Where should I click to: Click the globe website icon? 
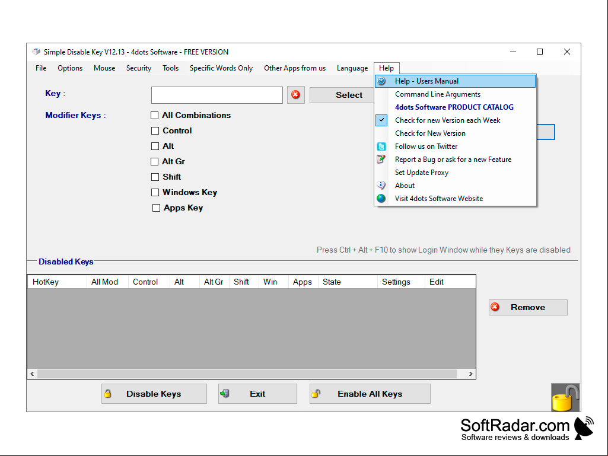[381, 199]
